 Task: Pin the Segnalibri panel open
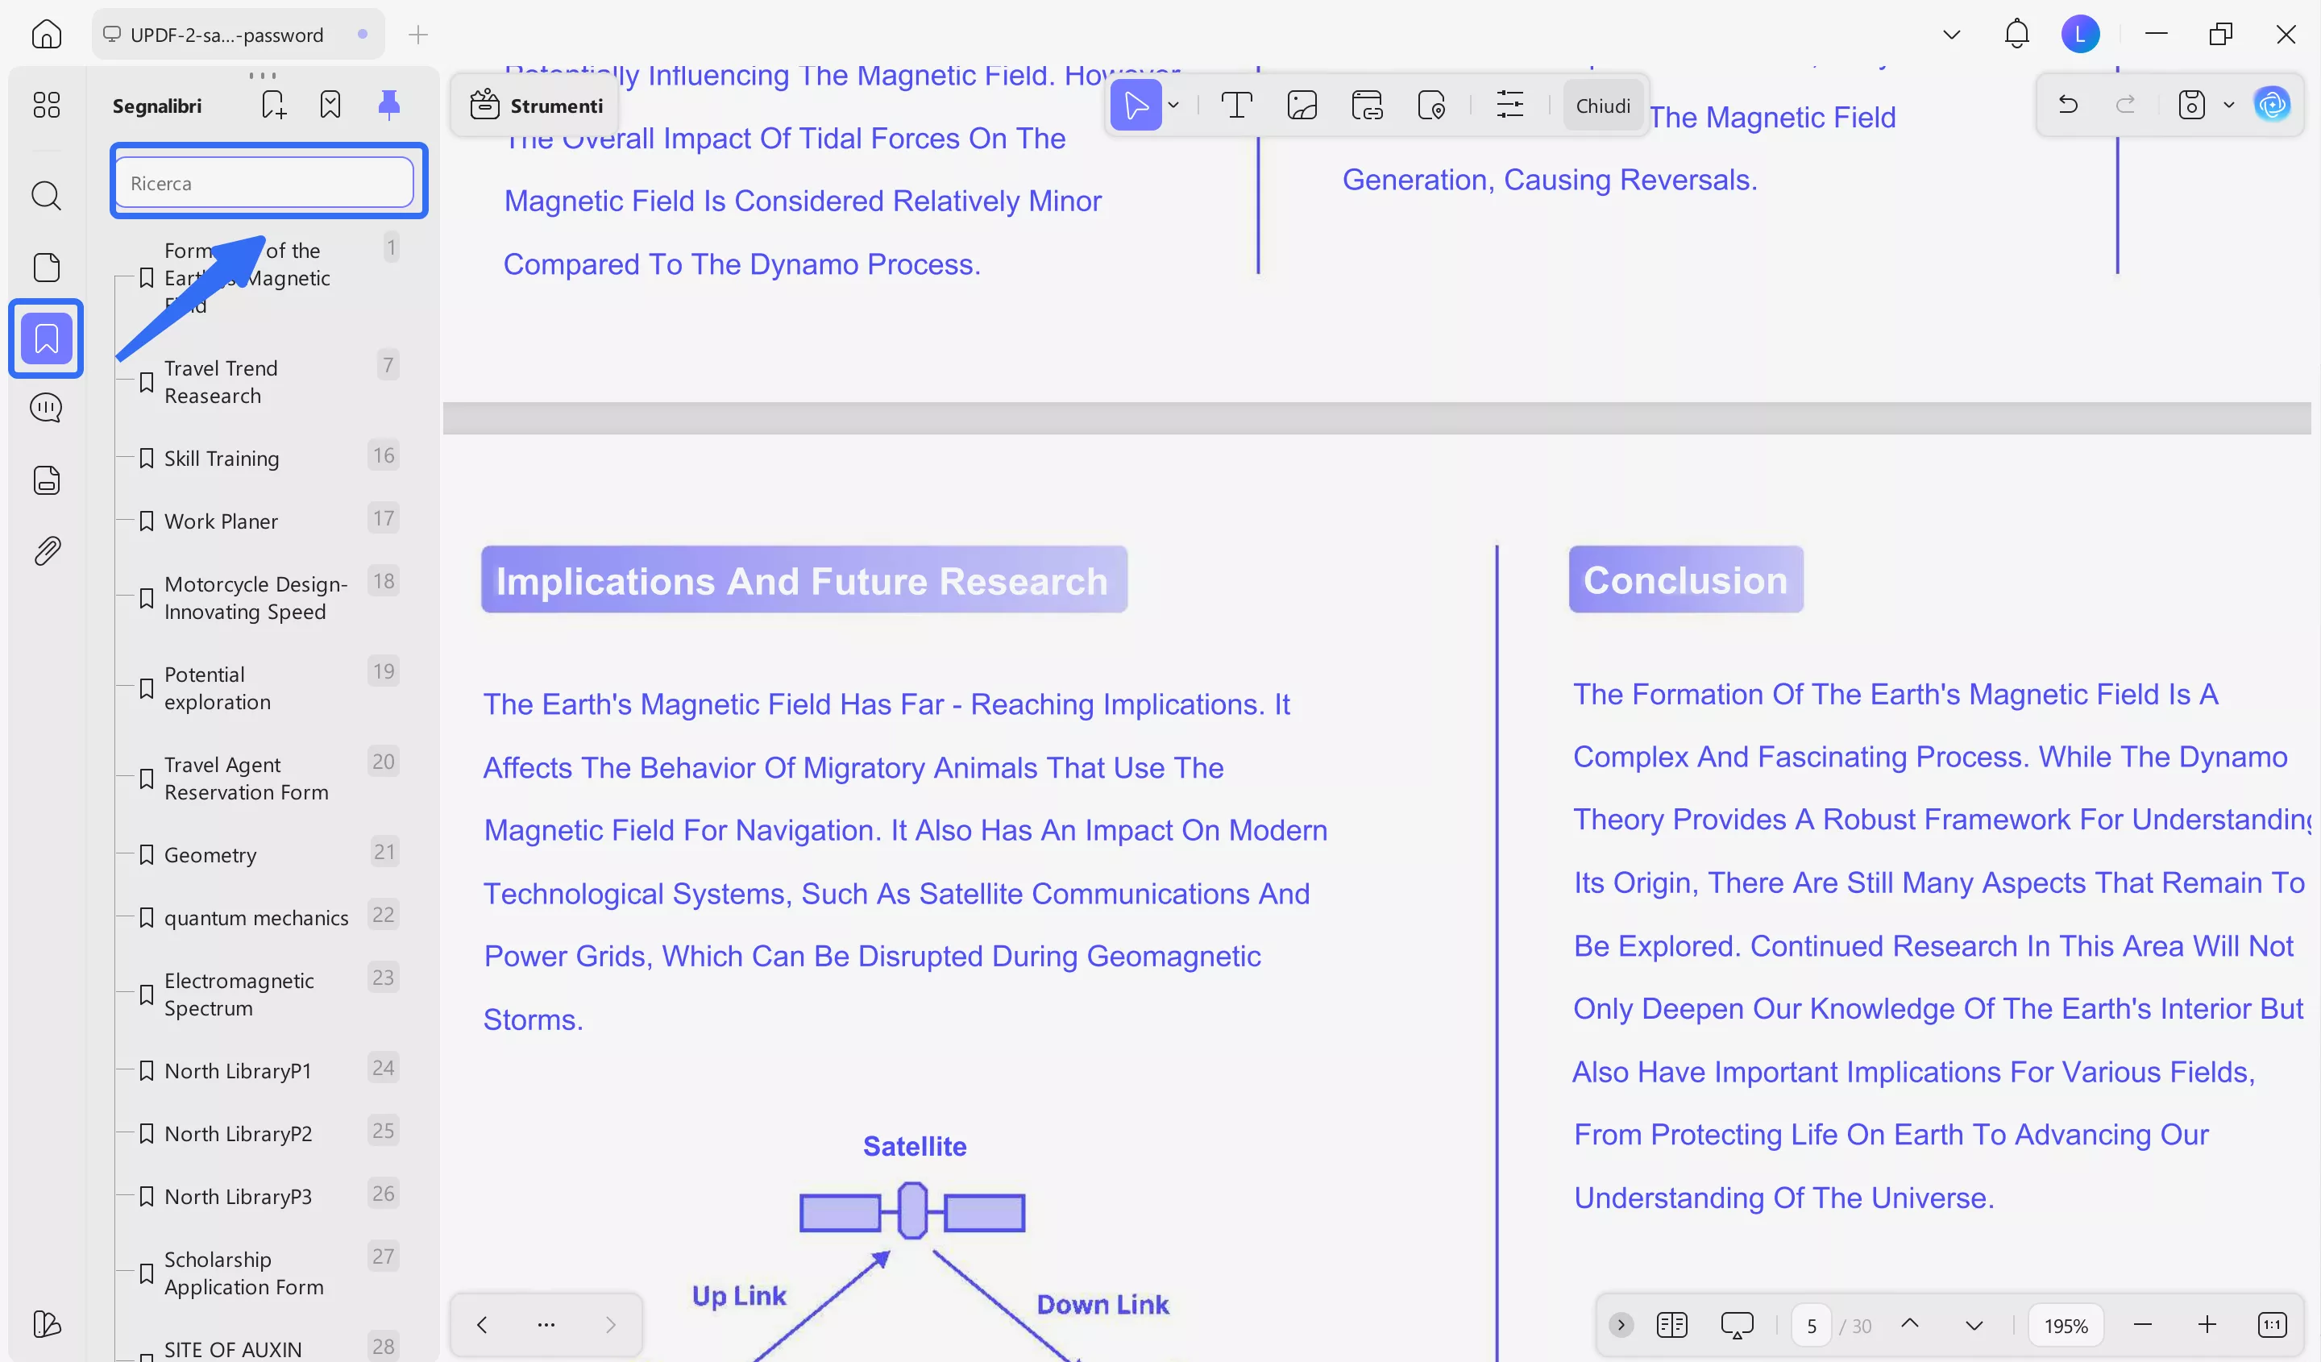pos(388,103)
